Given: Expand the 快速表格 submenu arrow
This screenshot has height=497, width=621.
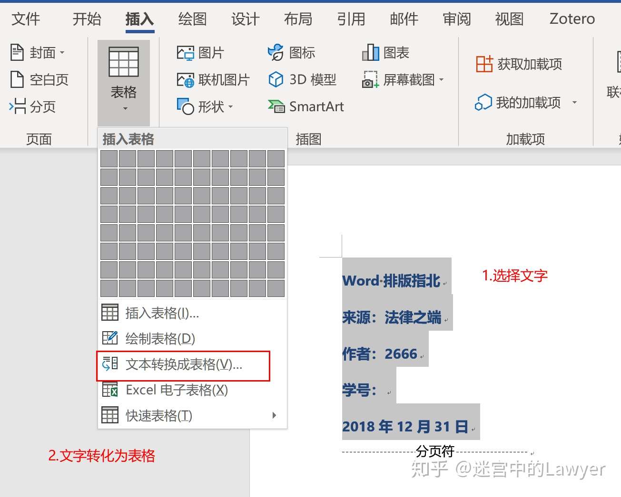Looking at the screenshot, I should point(274,415).
